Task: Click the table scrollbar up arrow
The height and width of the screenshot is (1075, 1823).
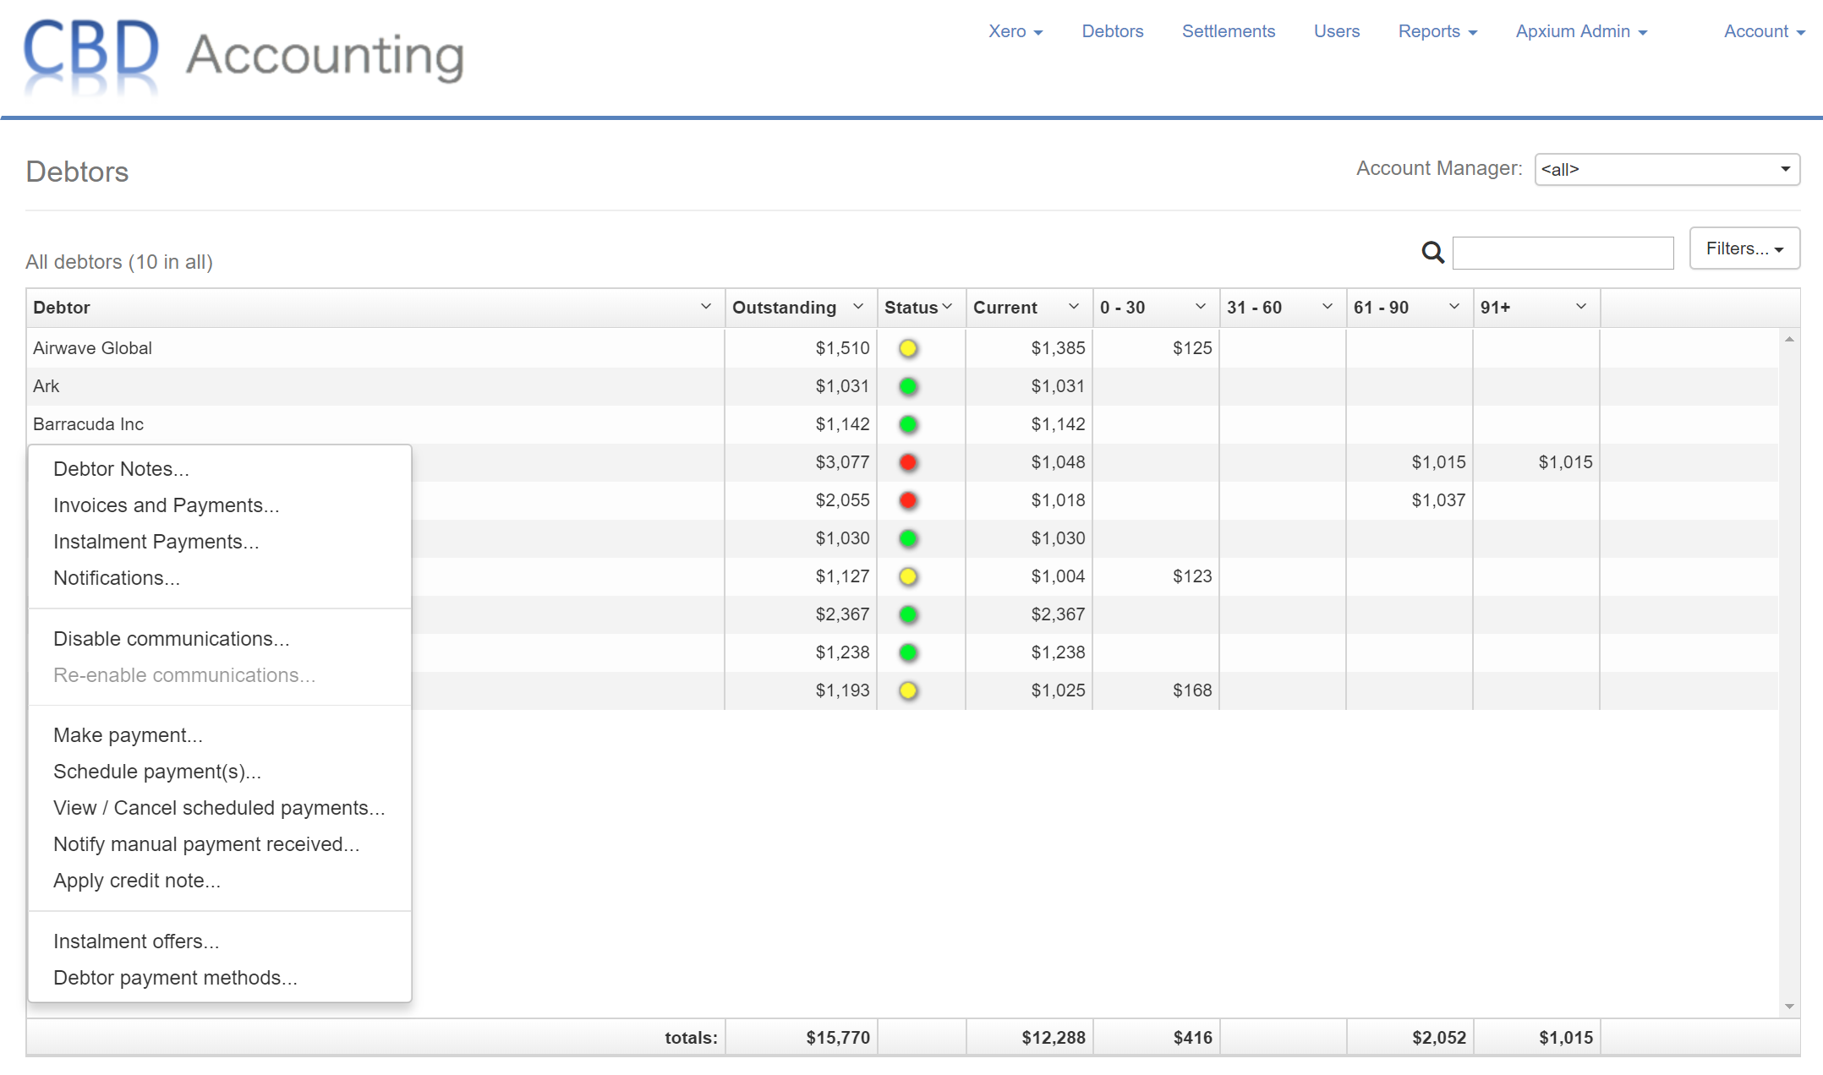Action: tap(1789, 339)
